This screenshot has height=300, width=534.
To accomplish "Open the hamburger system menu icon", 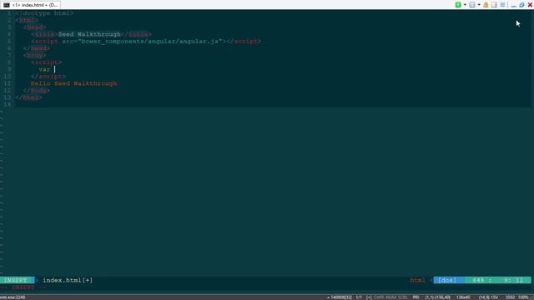I will pyautogui.click(x=502, y=5).
